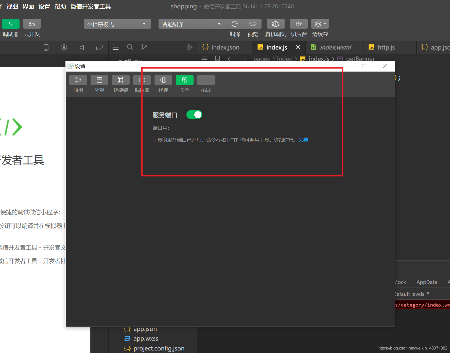Click the 预览 preview label

[x=253, y=34]
